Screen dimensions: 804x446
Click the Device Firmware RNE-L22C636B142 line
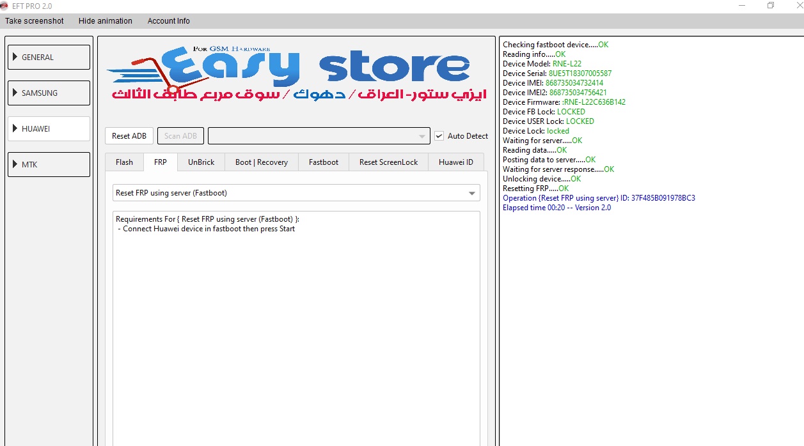coord(564,102)
